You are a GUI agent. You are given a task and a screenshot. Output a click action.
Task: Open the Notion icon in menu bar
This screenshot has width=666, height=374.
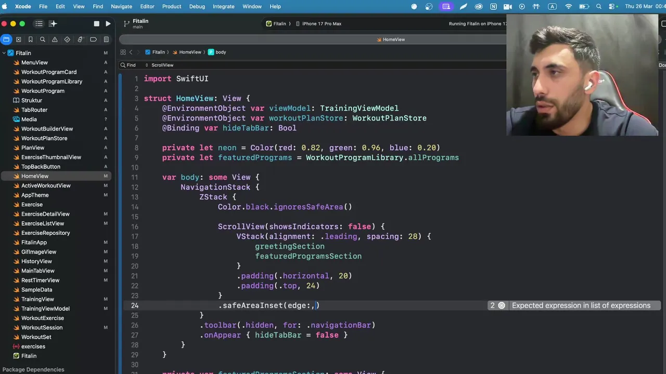(x=493, y=6)
